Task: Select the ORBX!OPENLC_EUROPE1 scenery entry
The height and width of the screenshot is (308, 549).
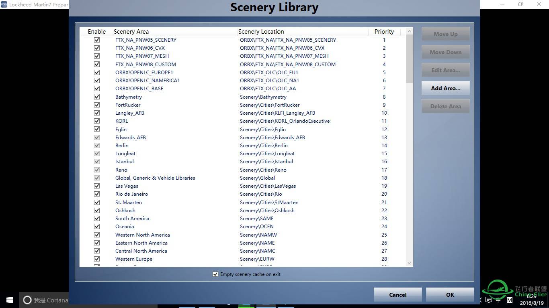Action: tap(144, 73)
